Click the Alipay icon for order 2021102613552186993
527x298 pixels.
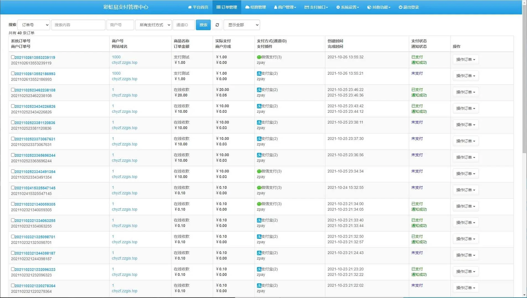(259, 74)
